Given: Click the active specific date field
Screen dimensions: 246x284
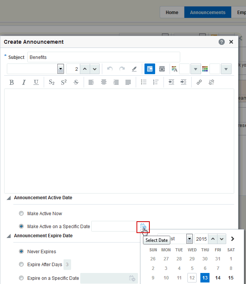Looking at the screenshot, I should click(x=114, y=226).
